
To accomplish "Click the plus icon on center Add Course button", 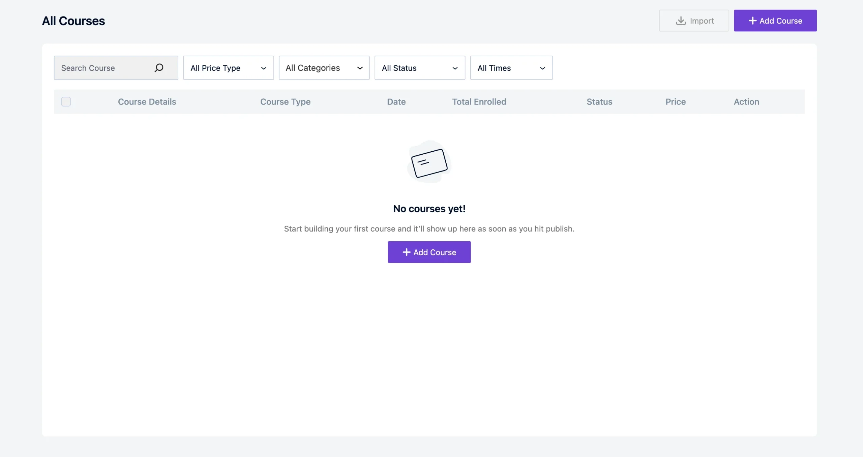I will coord(407,252).
